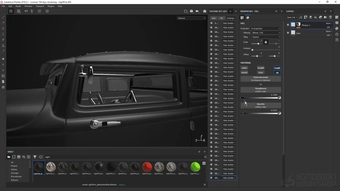Lock the scale ratio with padlock icon
This screenshot has width=340, height=191.
266,42
